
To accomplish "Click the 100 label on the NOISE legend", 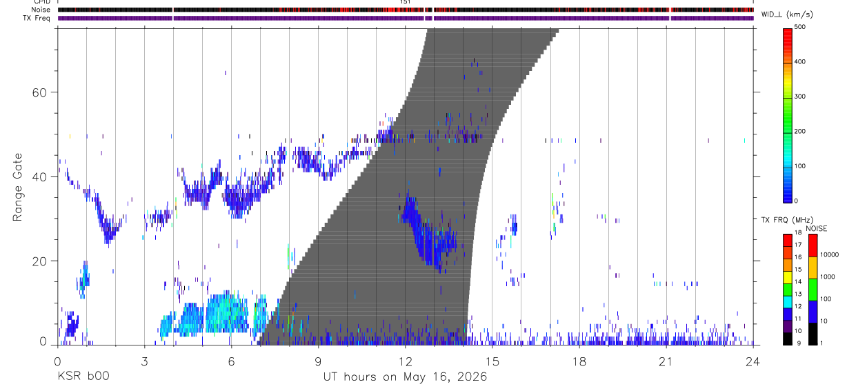I will 826,299.
